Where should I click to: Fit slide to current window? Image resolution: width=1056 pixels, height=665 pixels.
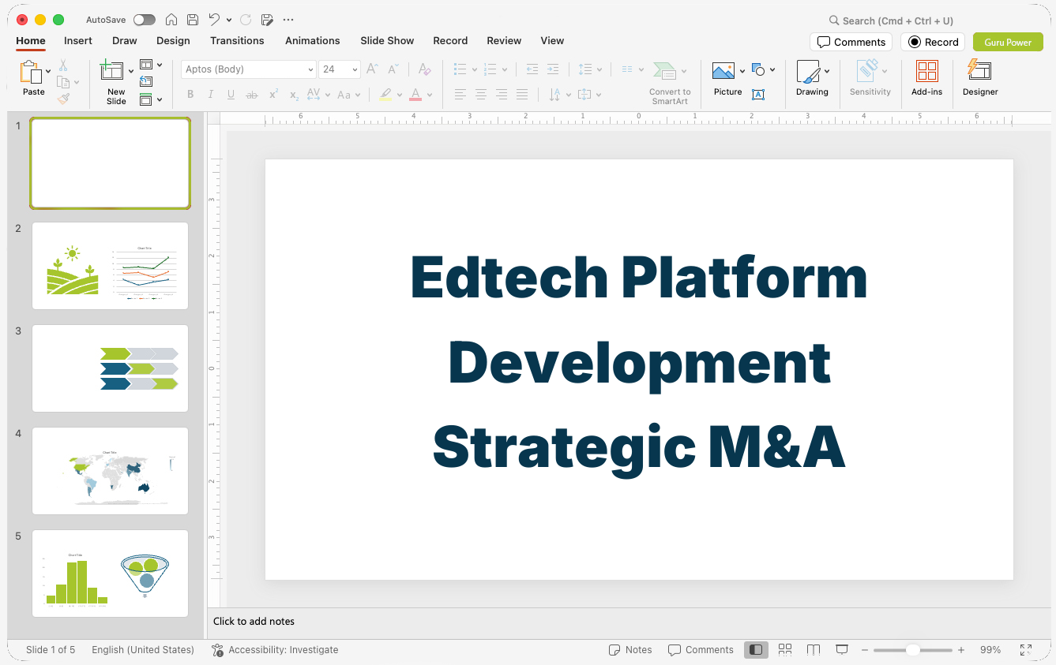point(1025,650)
